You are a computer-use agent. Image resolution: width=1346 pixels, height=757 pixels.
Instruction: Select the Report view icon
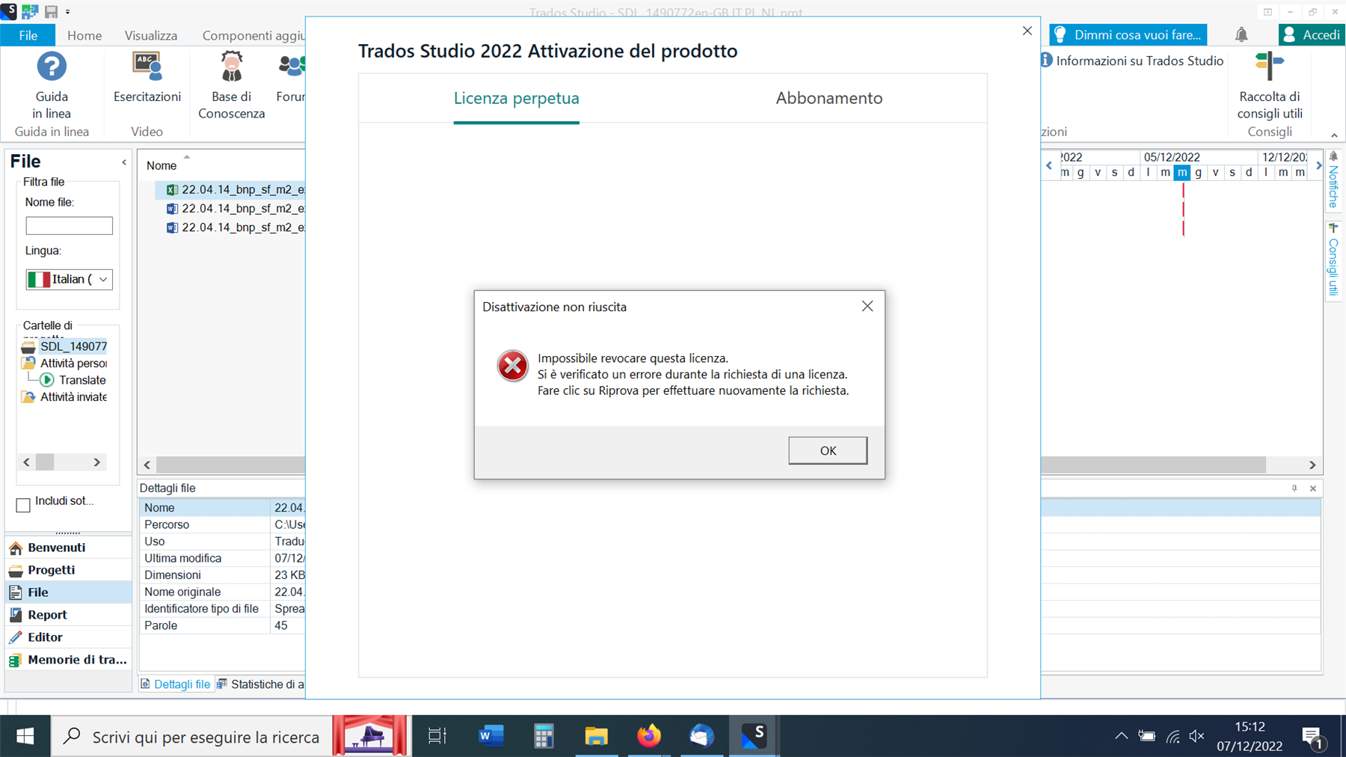pyautogui.click(x=16, y=614)
